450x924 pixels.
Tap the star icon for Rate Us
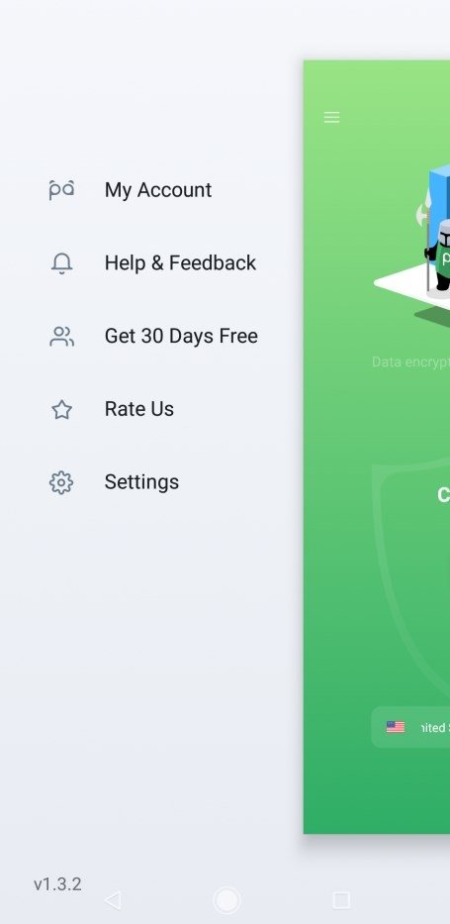(61, 409)
